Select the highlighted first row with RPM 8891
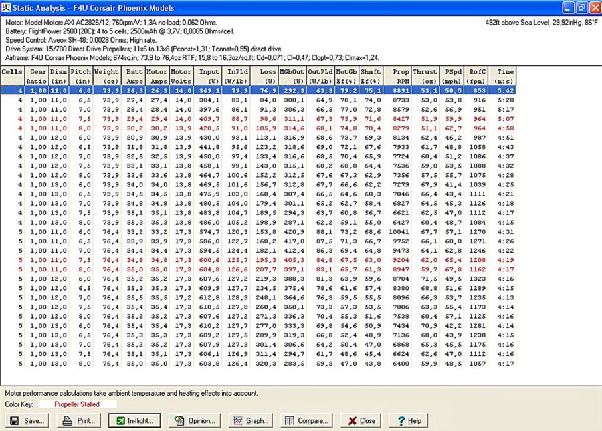Viewport: 602px width, 431px height. pos(268,90)
